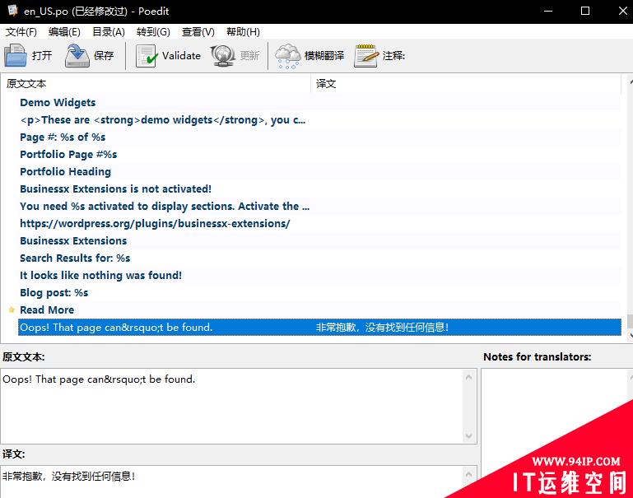Maximize the Poedit window
This screenshot has height=498, width=633.
pyautogui.click(x=585, y=11)
